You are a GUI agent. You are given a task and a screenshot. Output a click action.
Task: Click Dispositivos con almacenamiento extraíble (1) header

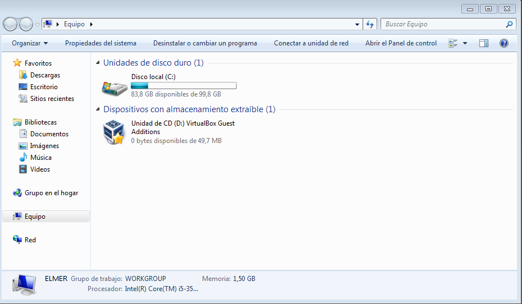click(189, 109)
